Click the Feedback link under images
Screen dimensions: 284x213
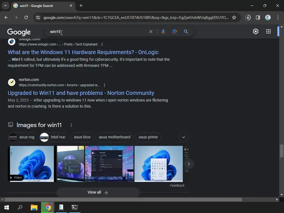pyautogui.click(x=177, y=186)
